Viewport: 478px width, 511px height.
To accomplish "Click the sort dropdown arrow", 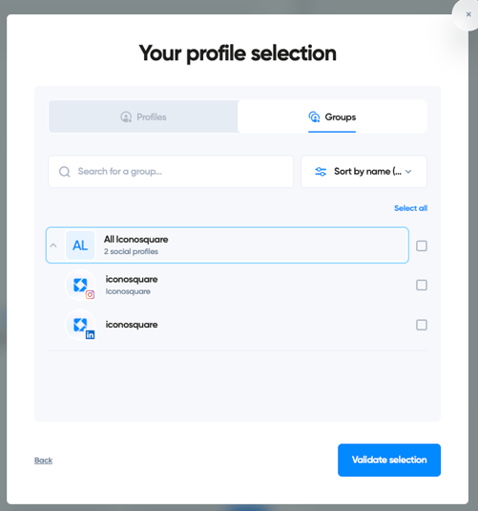I will click(x=408, y=171).
